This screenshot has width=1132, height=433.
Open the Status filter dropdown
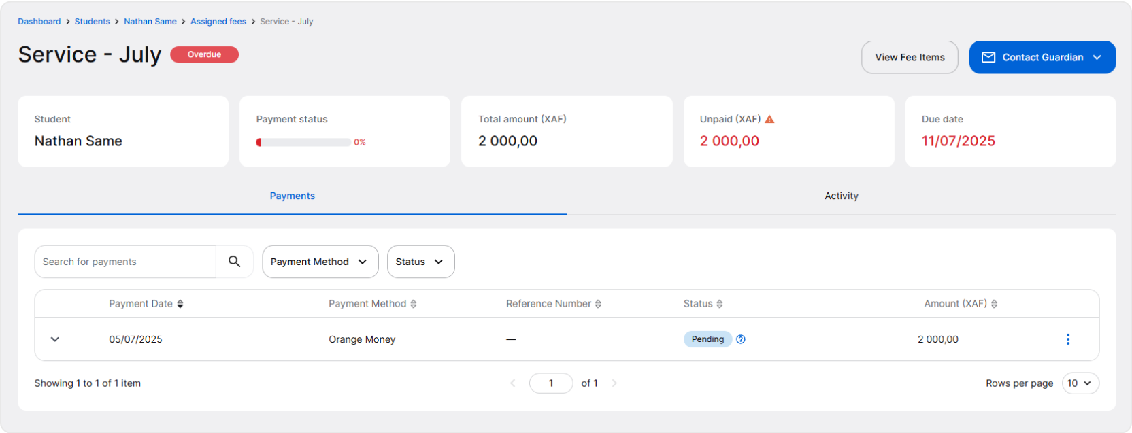pyautogui.click(x=421, y=262)
